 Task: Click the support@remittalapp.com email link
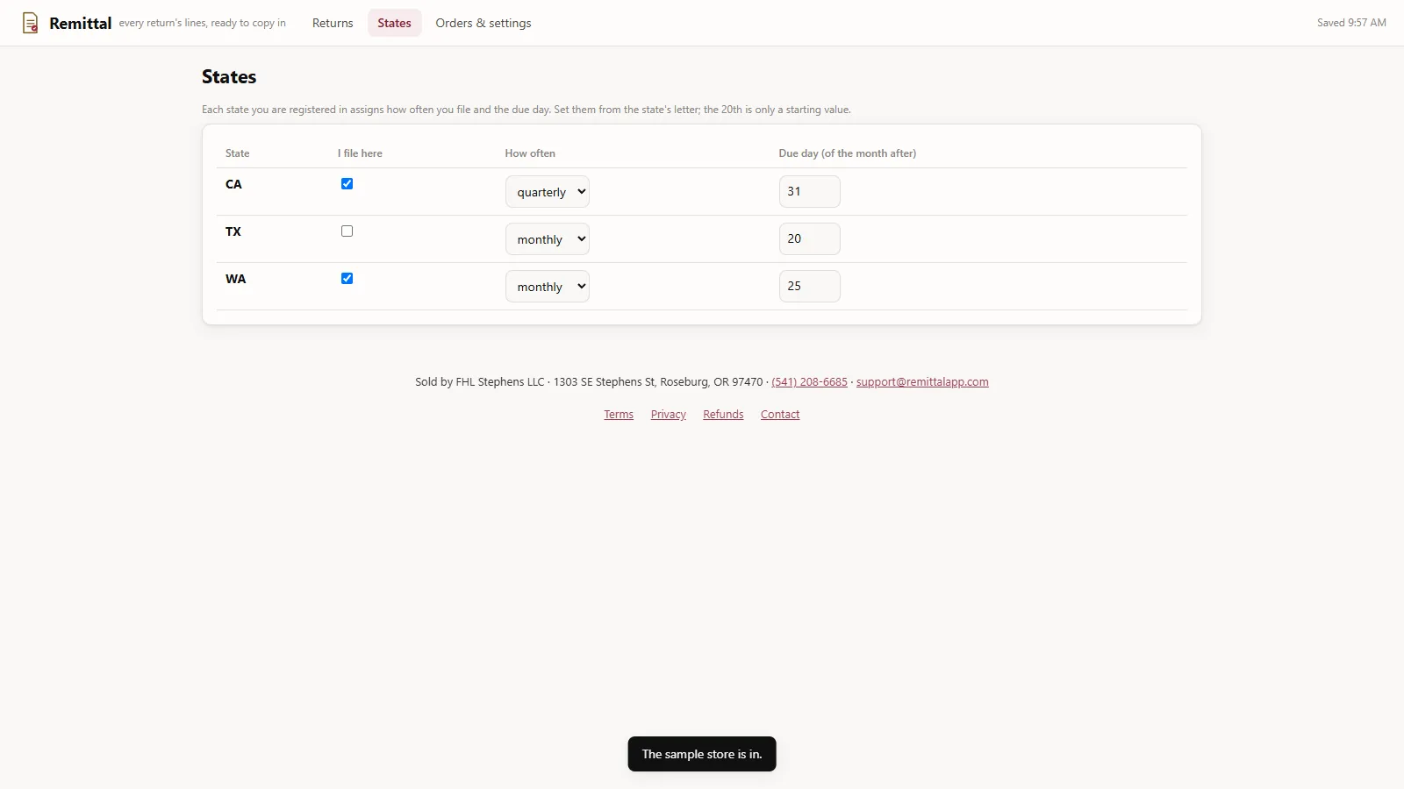click(x=922, y=382)
